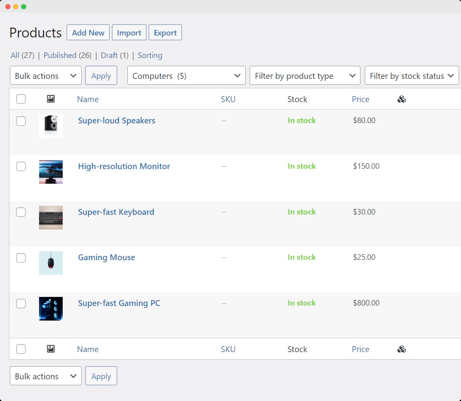Viewport: 461px width, 401px height.
Task: Open the Filter by stock status dropdown
Action: [x=411, y=75]
